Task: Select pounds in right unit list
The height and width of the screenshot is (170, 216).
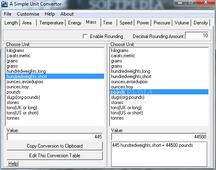Action: coord(159,92)
